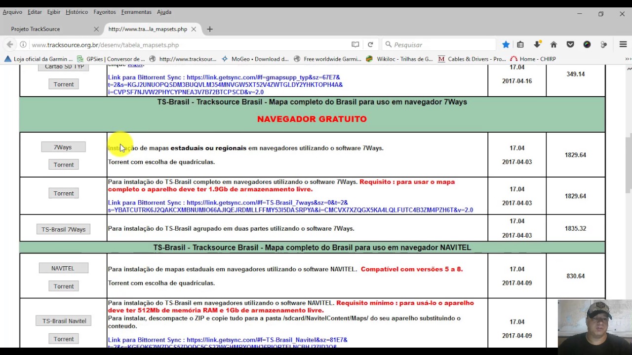
Task: Click the NAVEGADOR GRATUITO red heading
Action: click(x=312, y=119)
